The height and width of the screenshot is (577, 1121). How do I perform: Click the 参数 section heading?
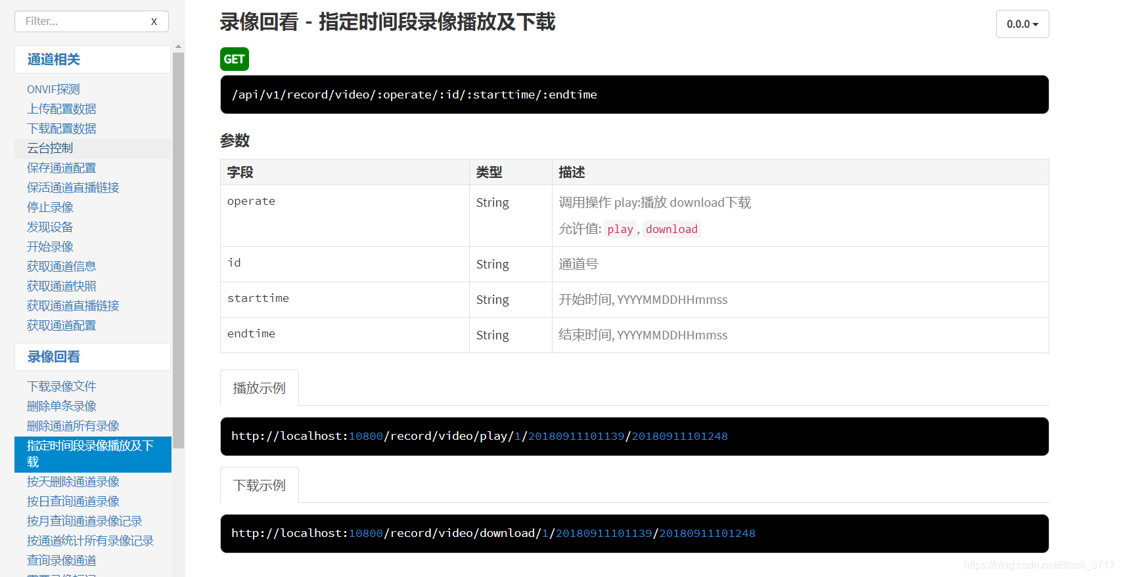click(x=235, y=140)
